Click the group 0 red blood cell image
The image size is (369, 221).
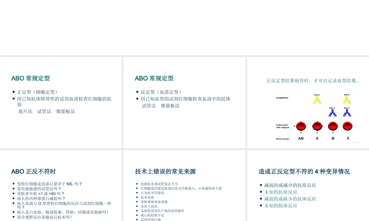click(x=348, y=126)
